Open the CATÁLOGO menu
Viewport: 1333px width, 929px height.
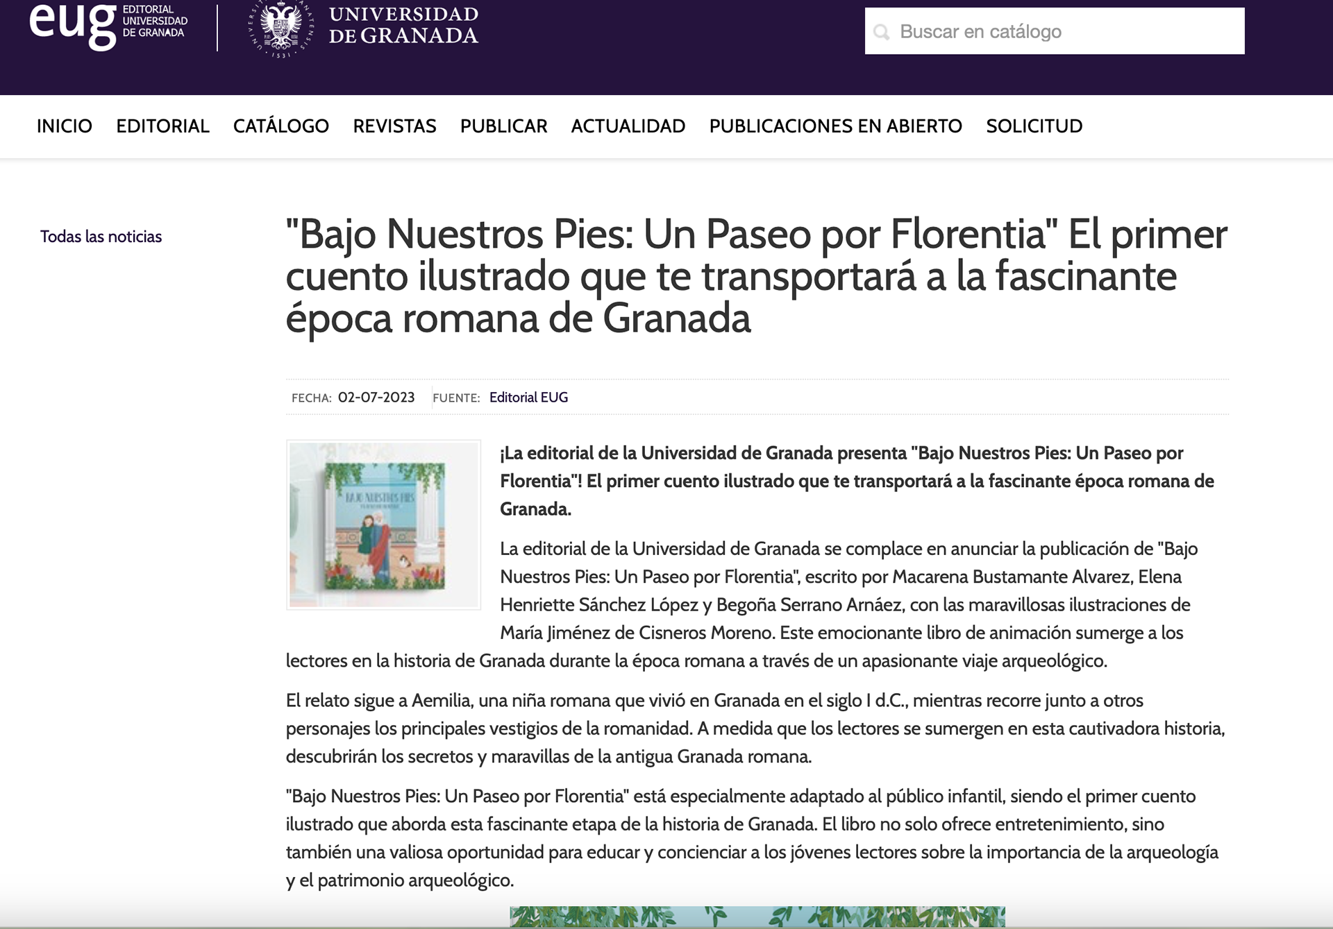click(x=281, y=126)
